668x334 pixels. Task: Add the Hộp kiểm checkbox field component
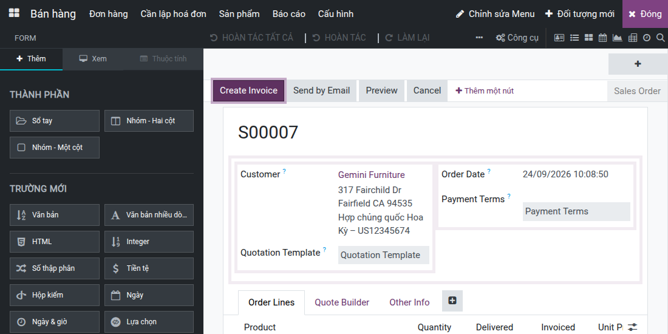point(55,295)
